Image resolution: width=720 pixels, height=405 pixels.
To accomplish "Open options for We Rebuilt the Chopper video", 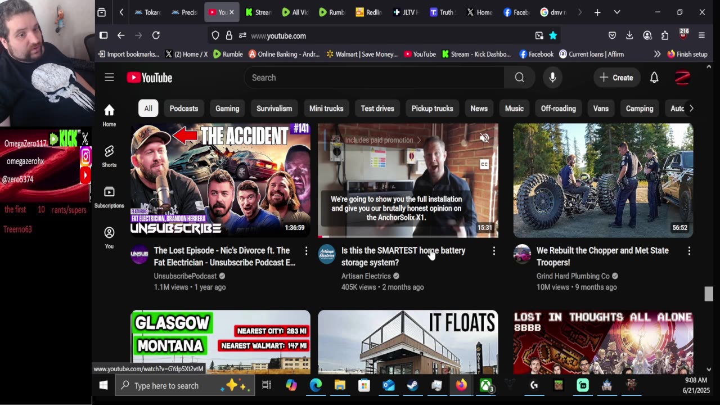I will 689,251.
